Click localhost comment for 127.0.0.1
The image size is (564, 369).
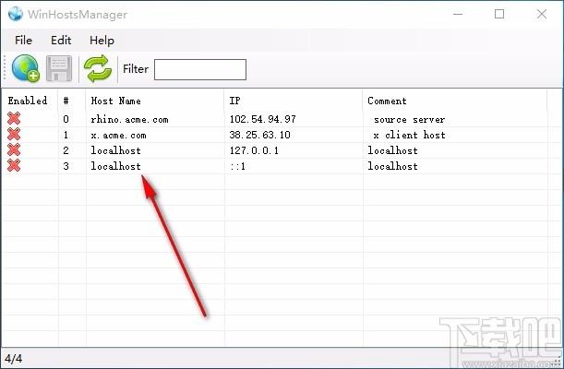(x=392, y=150)
